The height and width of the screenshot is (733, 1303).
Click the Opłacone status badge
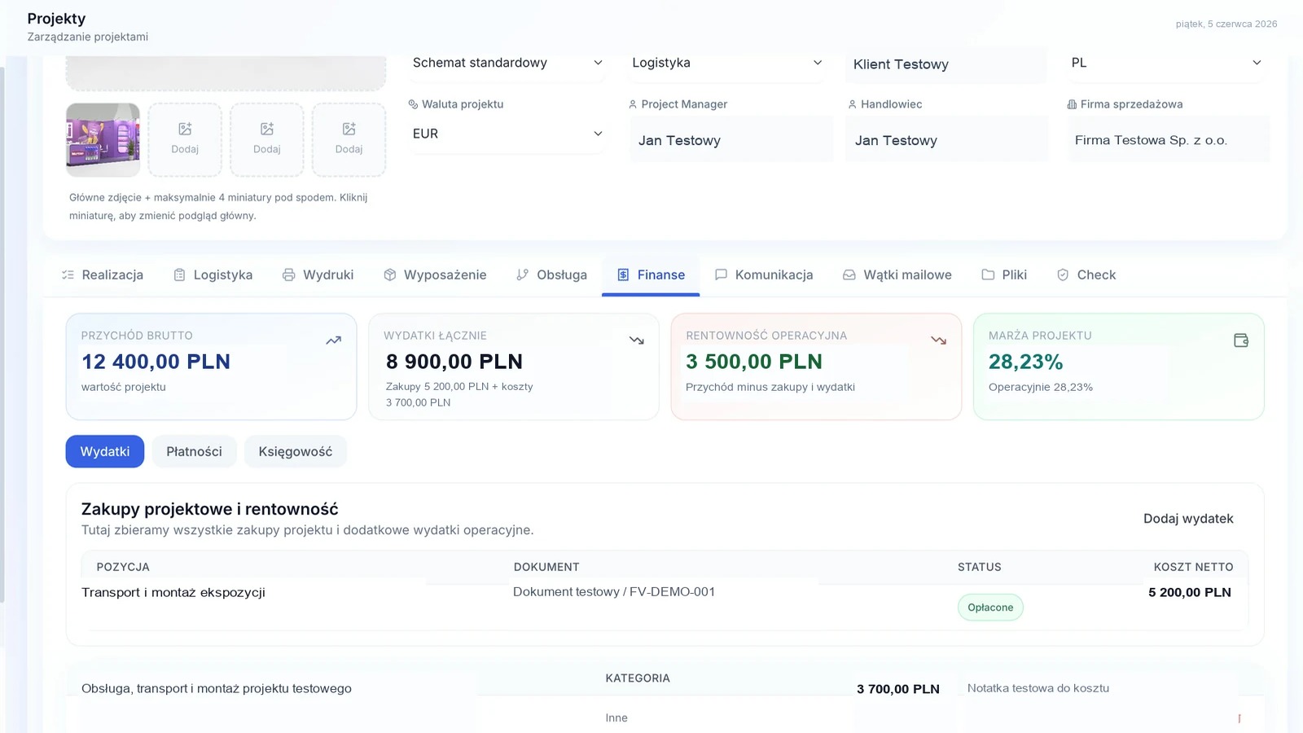pos(990,608)
